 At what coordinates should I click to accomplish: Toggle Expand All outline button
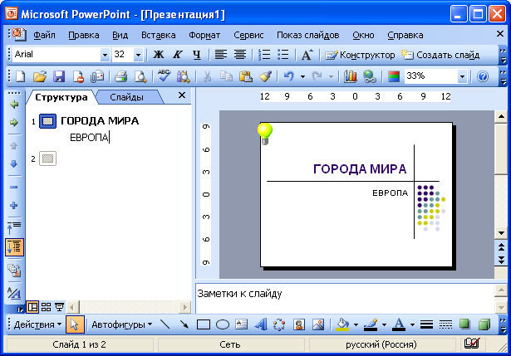click(14, 247)
